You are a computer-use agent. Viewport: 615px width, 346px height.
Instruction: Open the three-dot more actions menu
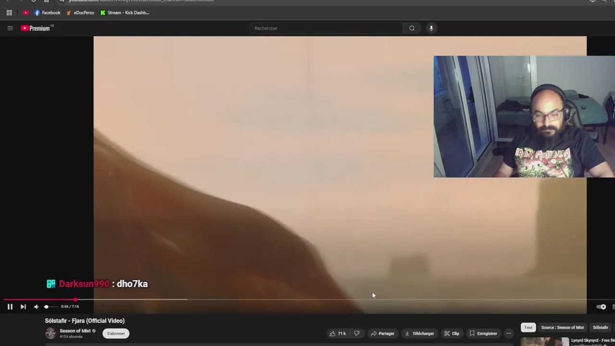509,334
